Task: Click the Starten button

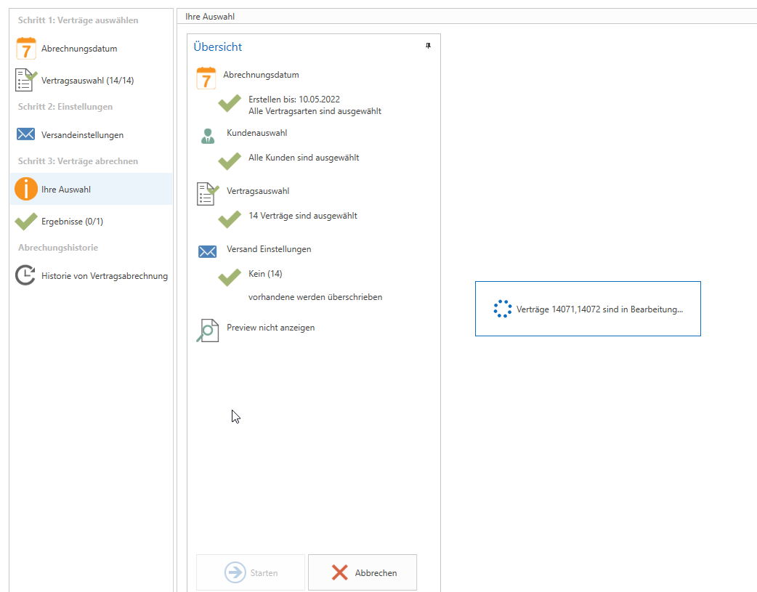Action: pos(251,572)
